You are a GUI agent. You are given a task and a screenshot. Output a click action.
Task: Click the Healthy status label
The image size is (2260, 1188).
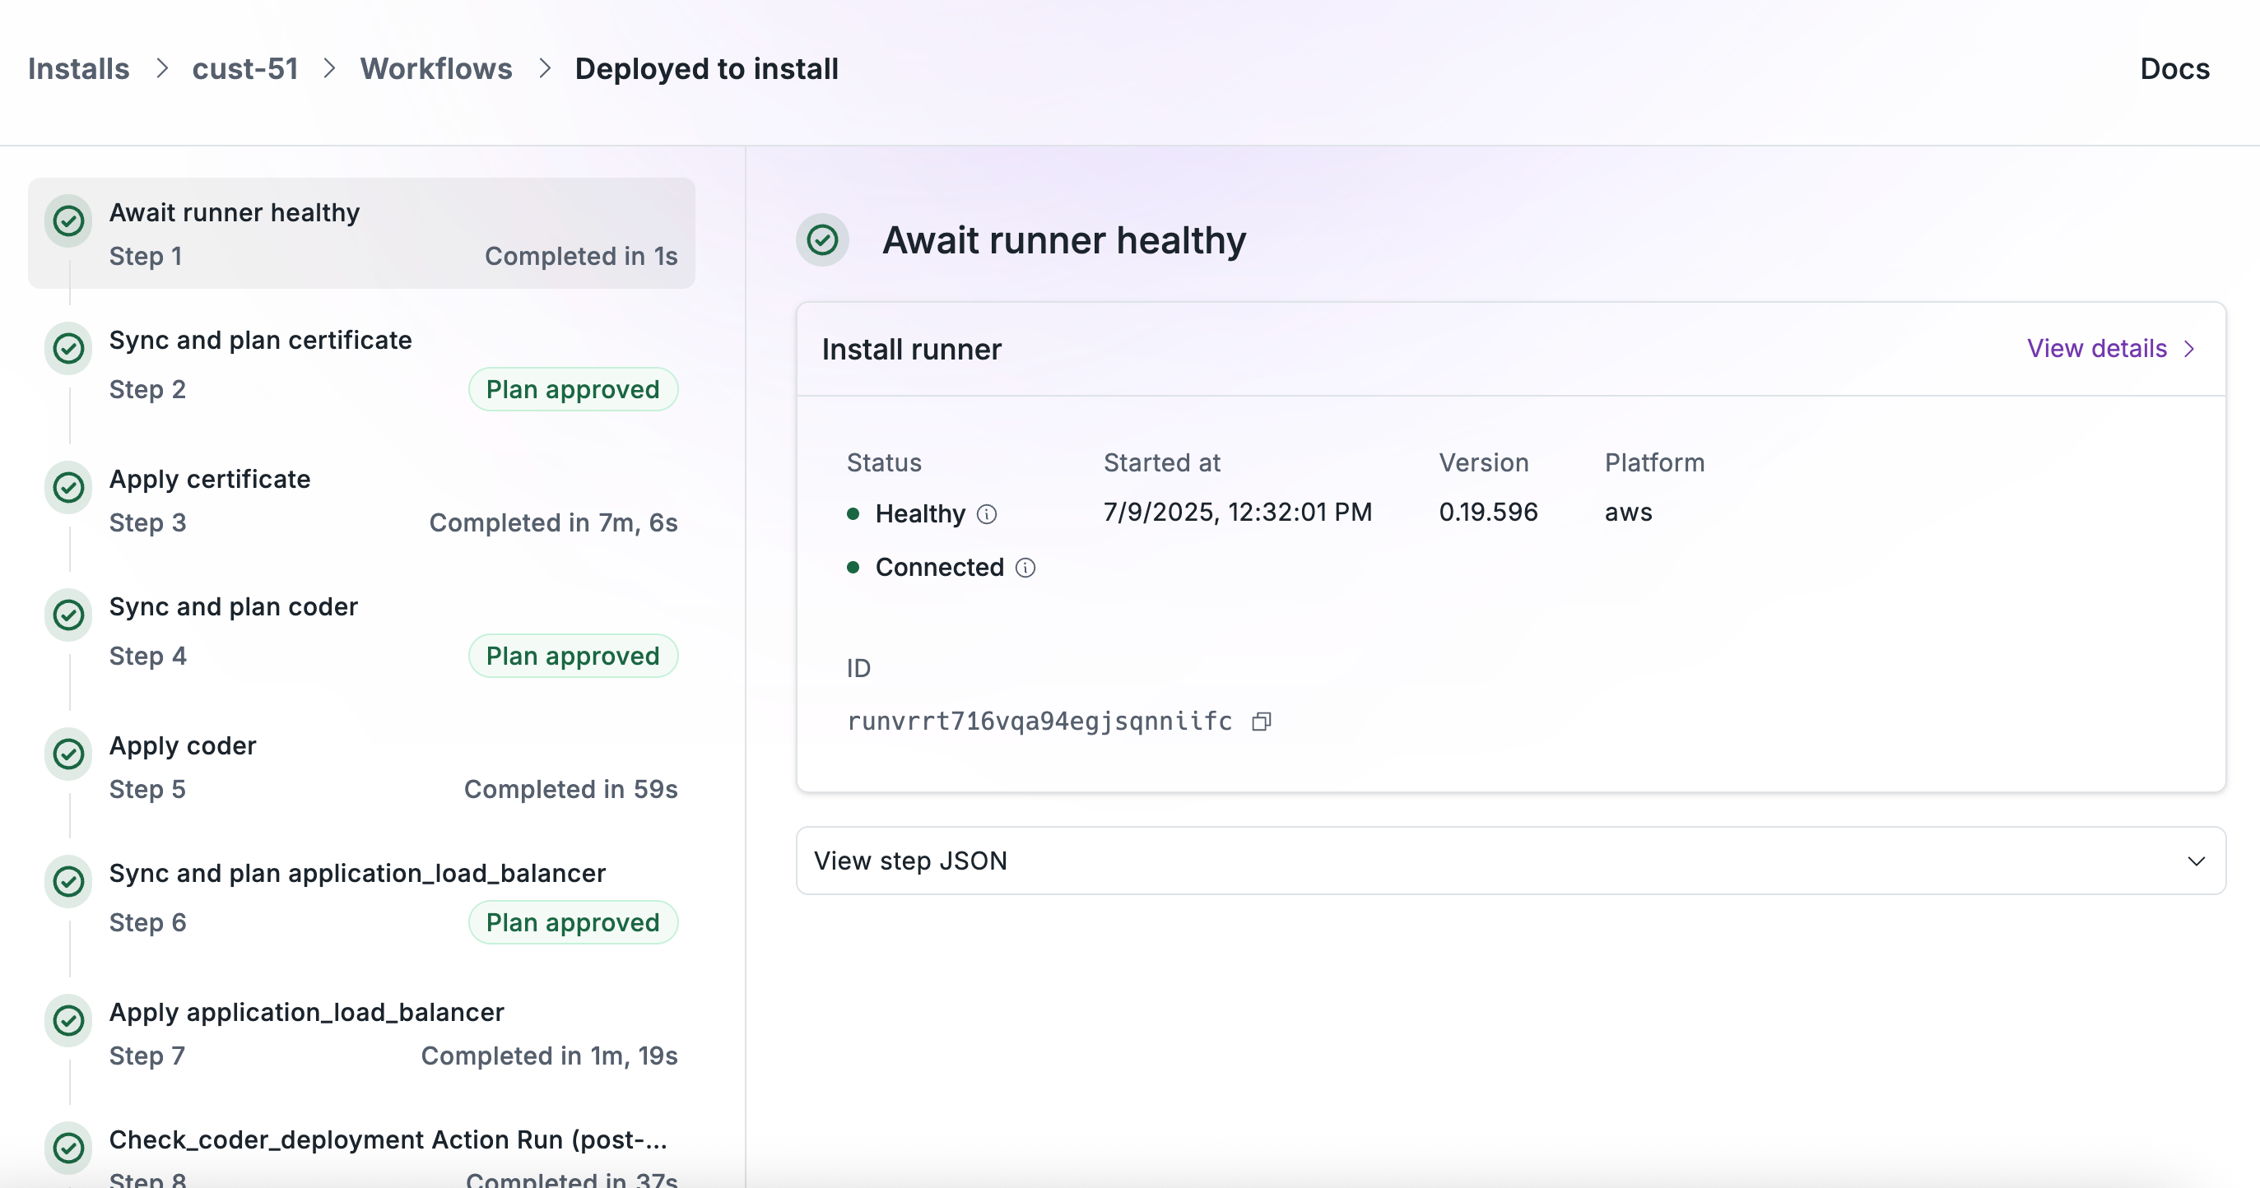coord(920,513)
